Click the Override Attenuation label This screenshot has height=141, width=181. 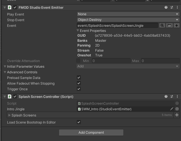pos(23,61)
